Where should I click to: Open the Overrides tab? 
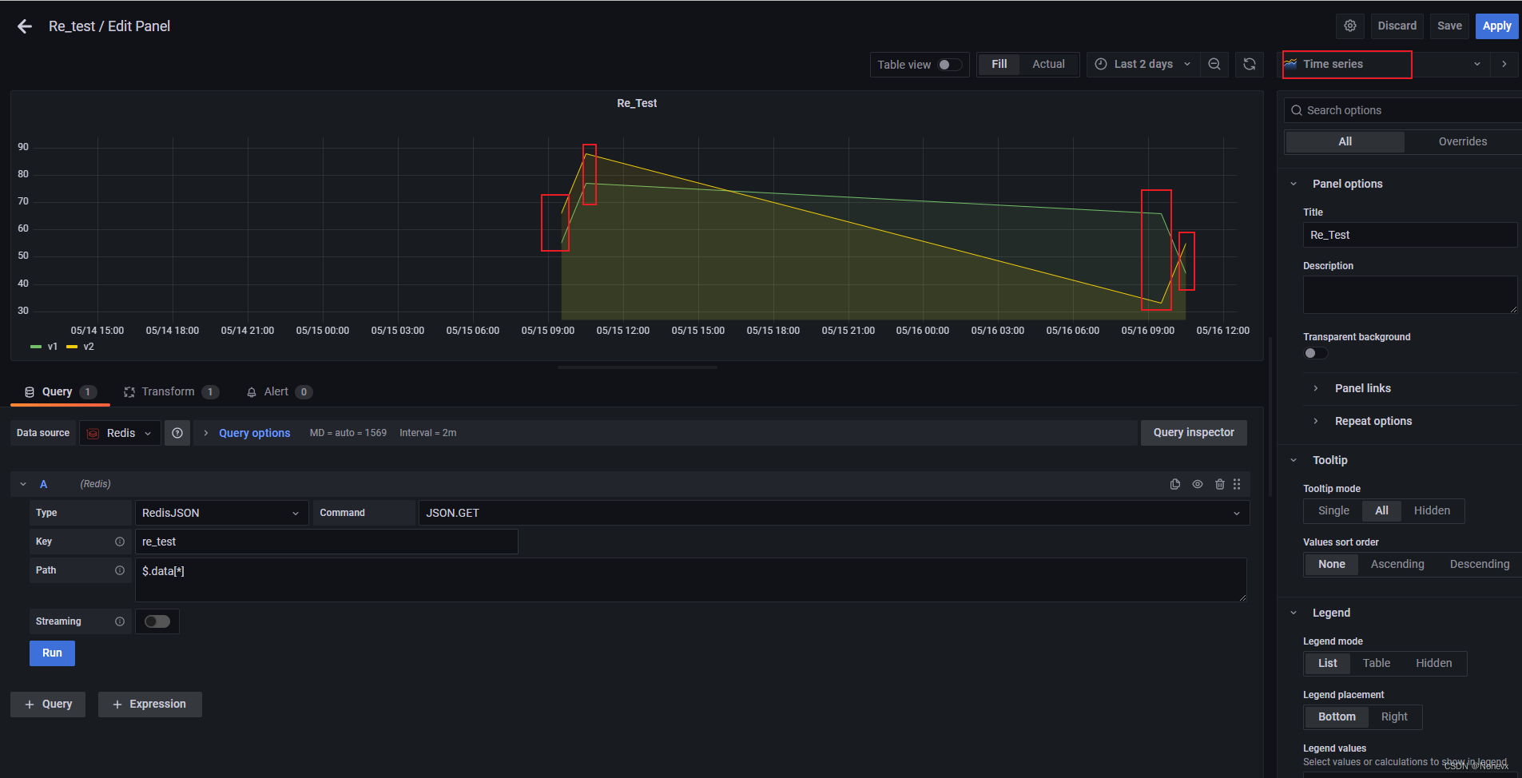(1462, 141)
